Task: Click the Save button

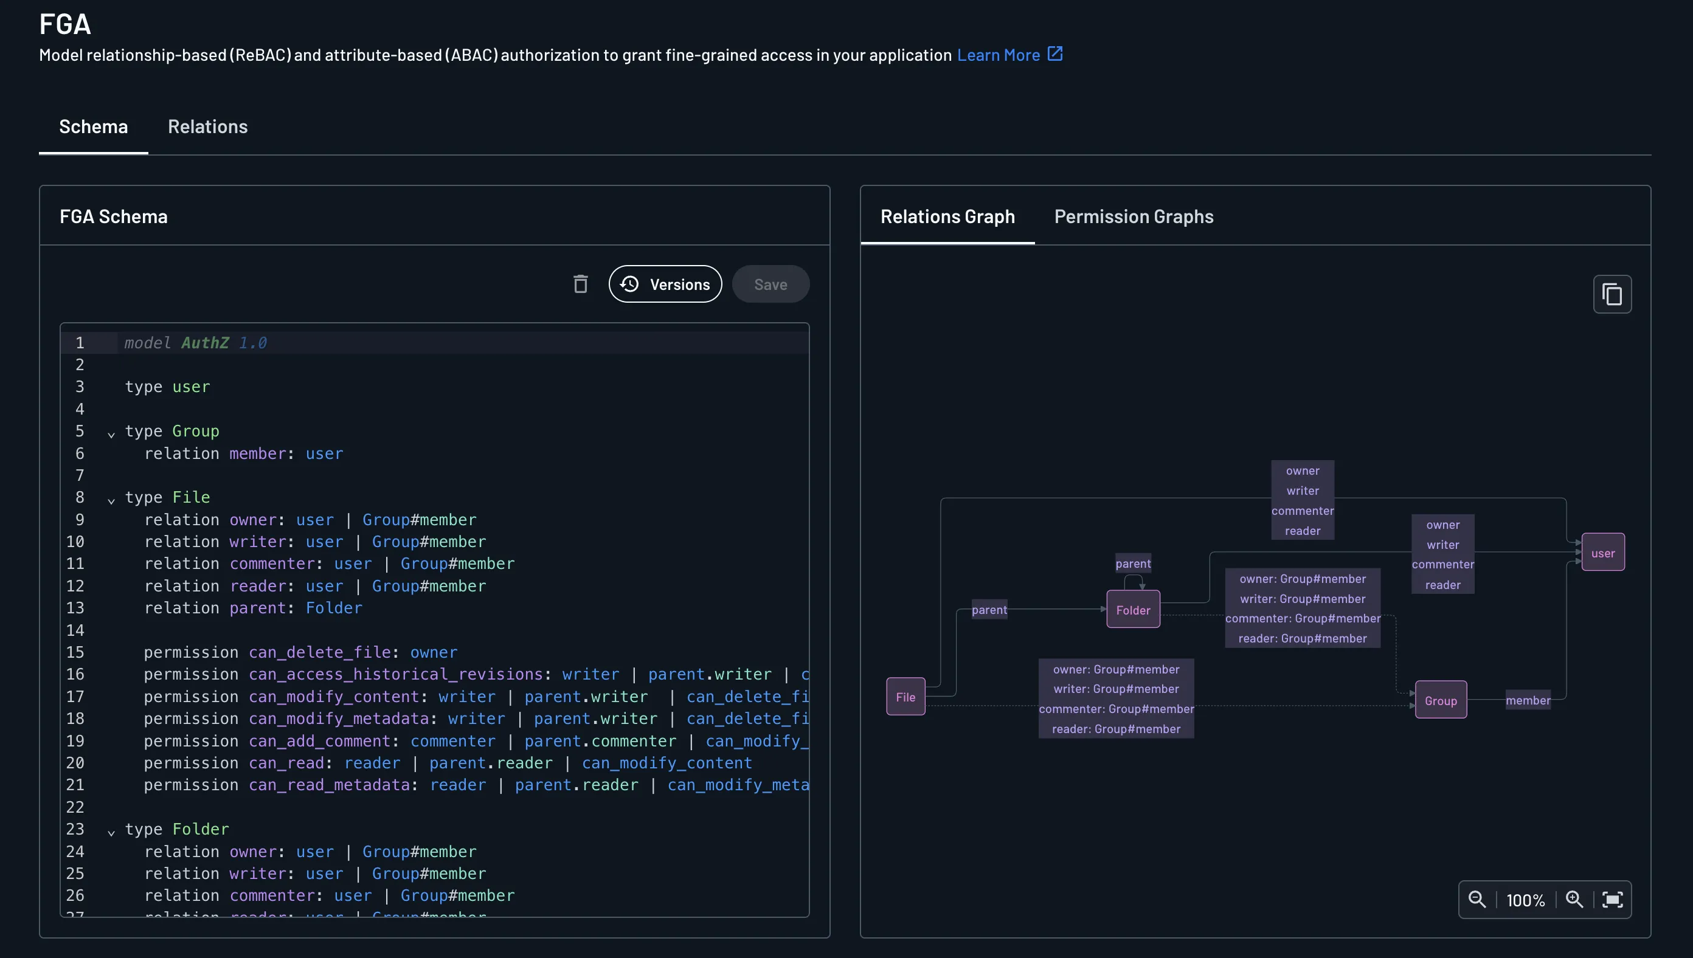Action: tap(770, 284)
